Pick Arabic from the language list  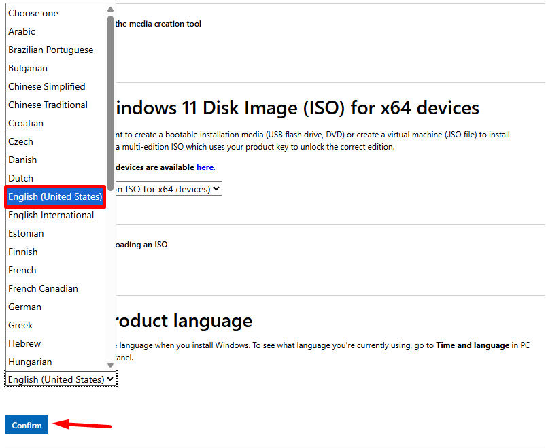(56, 32)
